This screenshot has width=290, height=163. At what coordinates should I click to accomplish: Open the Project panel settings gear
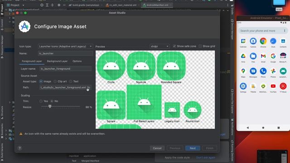pyautogui.click(x=59, y=5)
